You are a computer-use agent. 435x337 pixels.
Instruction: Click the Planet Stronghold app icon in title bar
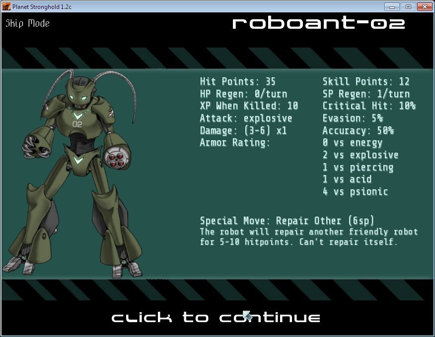(6, 6)
